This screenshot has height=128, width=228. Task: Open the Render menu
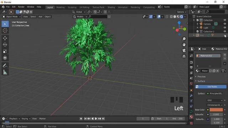(21, 7)
